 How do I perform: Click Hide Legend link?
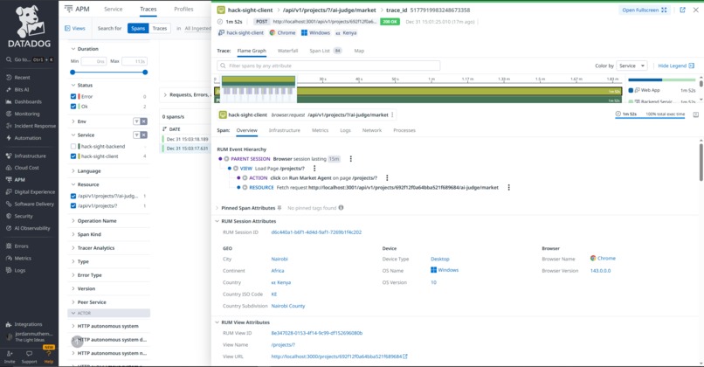point(676,66)
